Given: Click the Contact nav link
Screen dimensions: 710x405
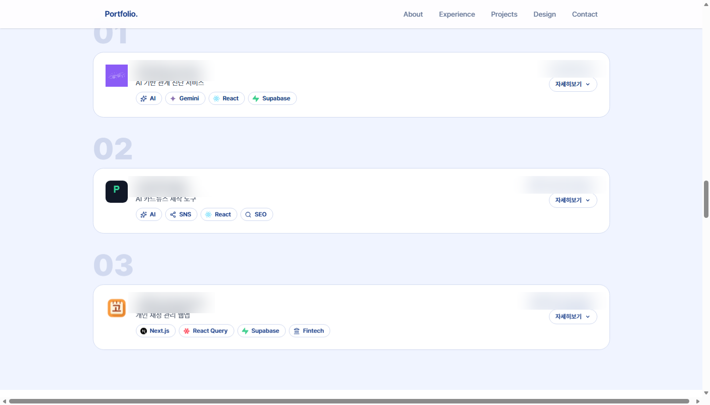Looking at the screenshot, I should [585, 14].
